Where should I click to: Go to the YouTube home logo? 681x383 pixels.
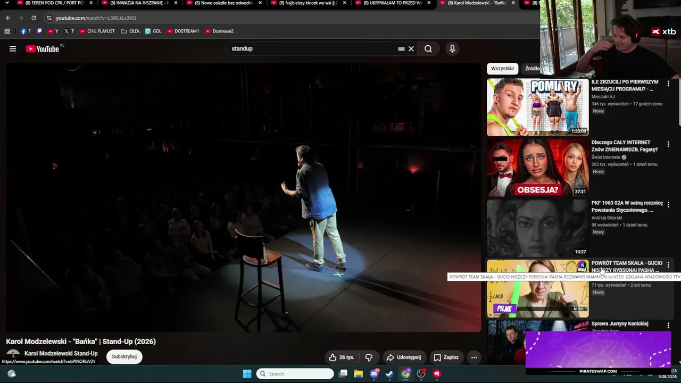tap(42, 49)
